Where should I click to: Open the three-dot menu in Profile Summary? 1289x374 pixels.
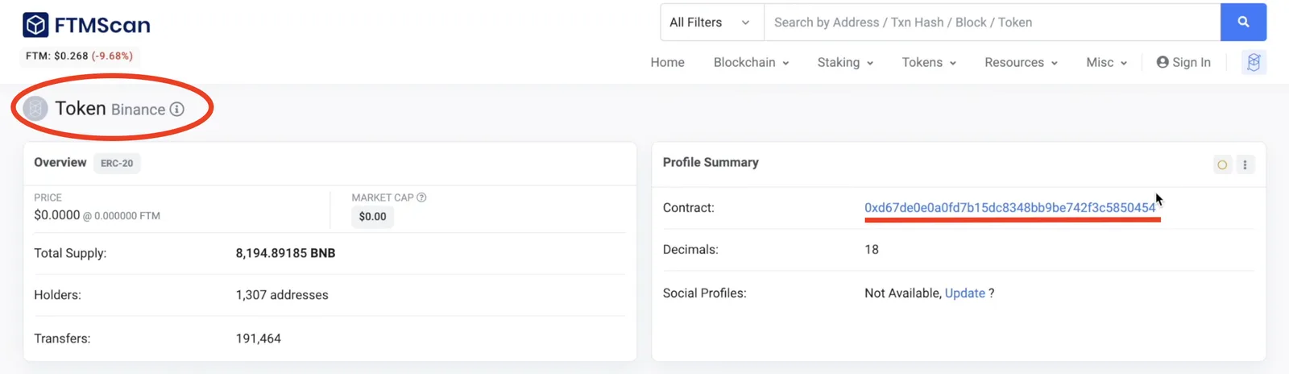point(1245,164)
